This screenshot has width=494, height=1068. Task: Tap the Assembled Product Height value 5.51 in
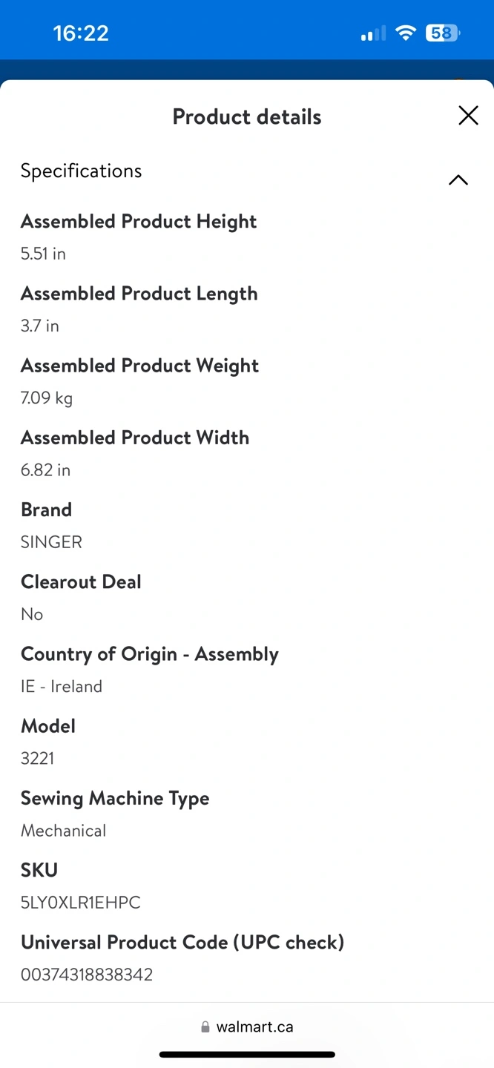(x=43, y=254)
